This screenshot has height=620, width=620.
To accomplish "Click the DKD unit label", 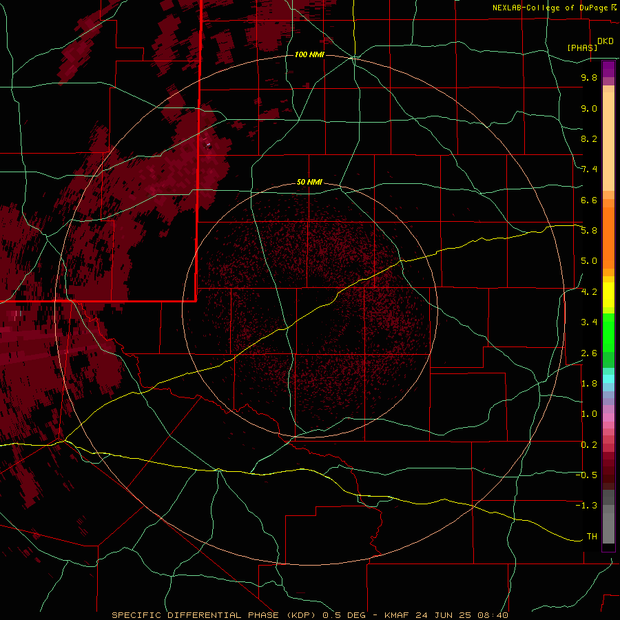I will click(606, 41).
